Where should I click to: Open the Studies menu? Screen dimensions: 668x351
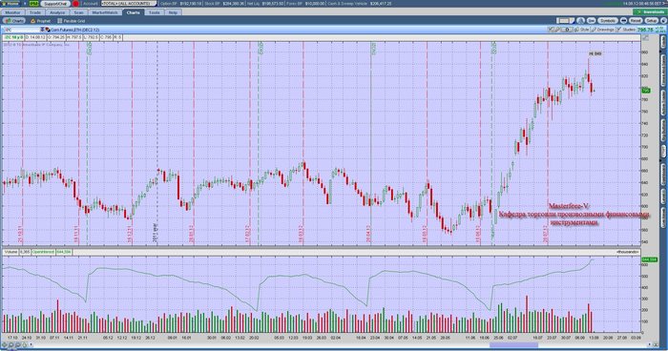click(625, 30)
